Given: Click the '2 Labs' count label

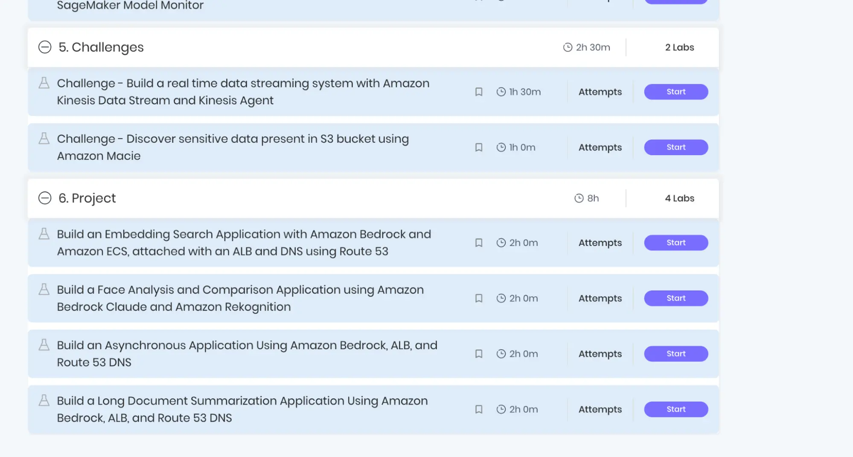Looking at the screenshot, I should click(679, 47).
